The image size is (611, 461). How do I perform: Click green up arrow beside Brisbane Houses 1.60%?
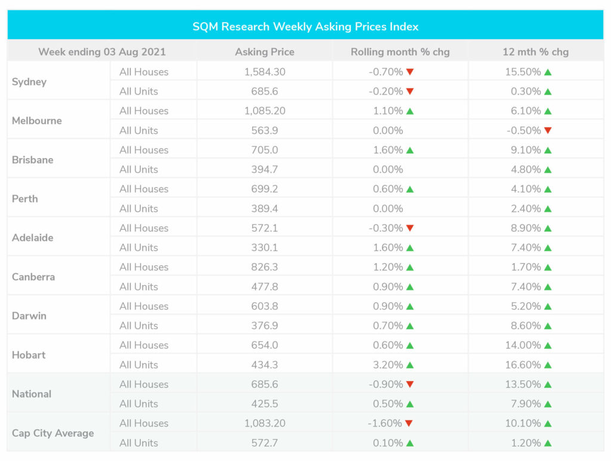(410, 150)
